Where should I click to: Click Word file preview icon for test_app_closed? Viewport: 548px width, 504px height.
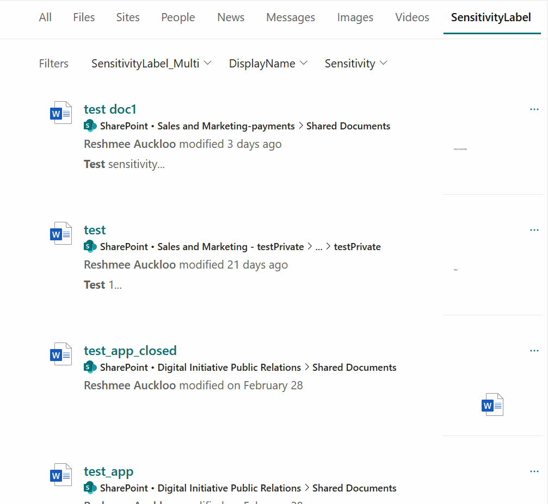pos(492,405)
